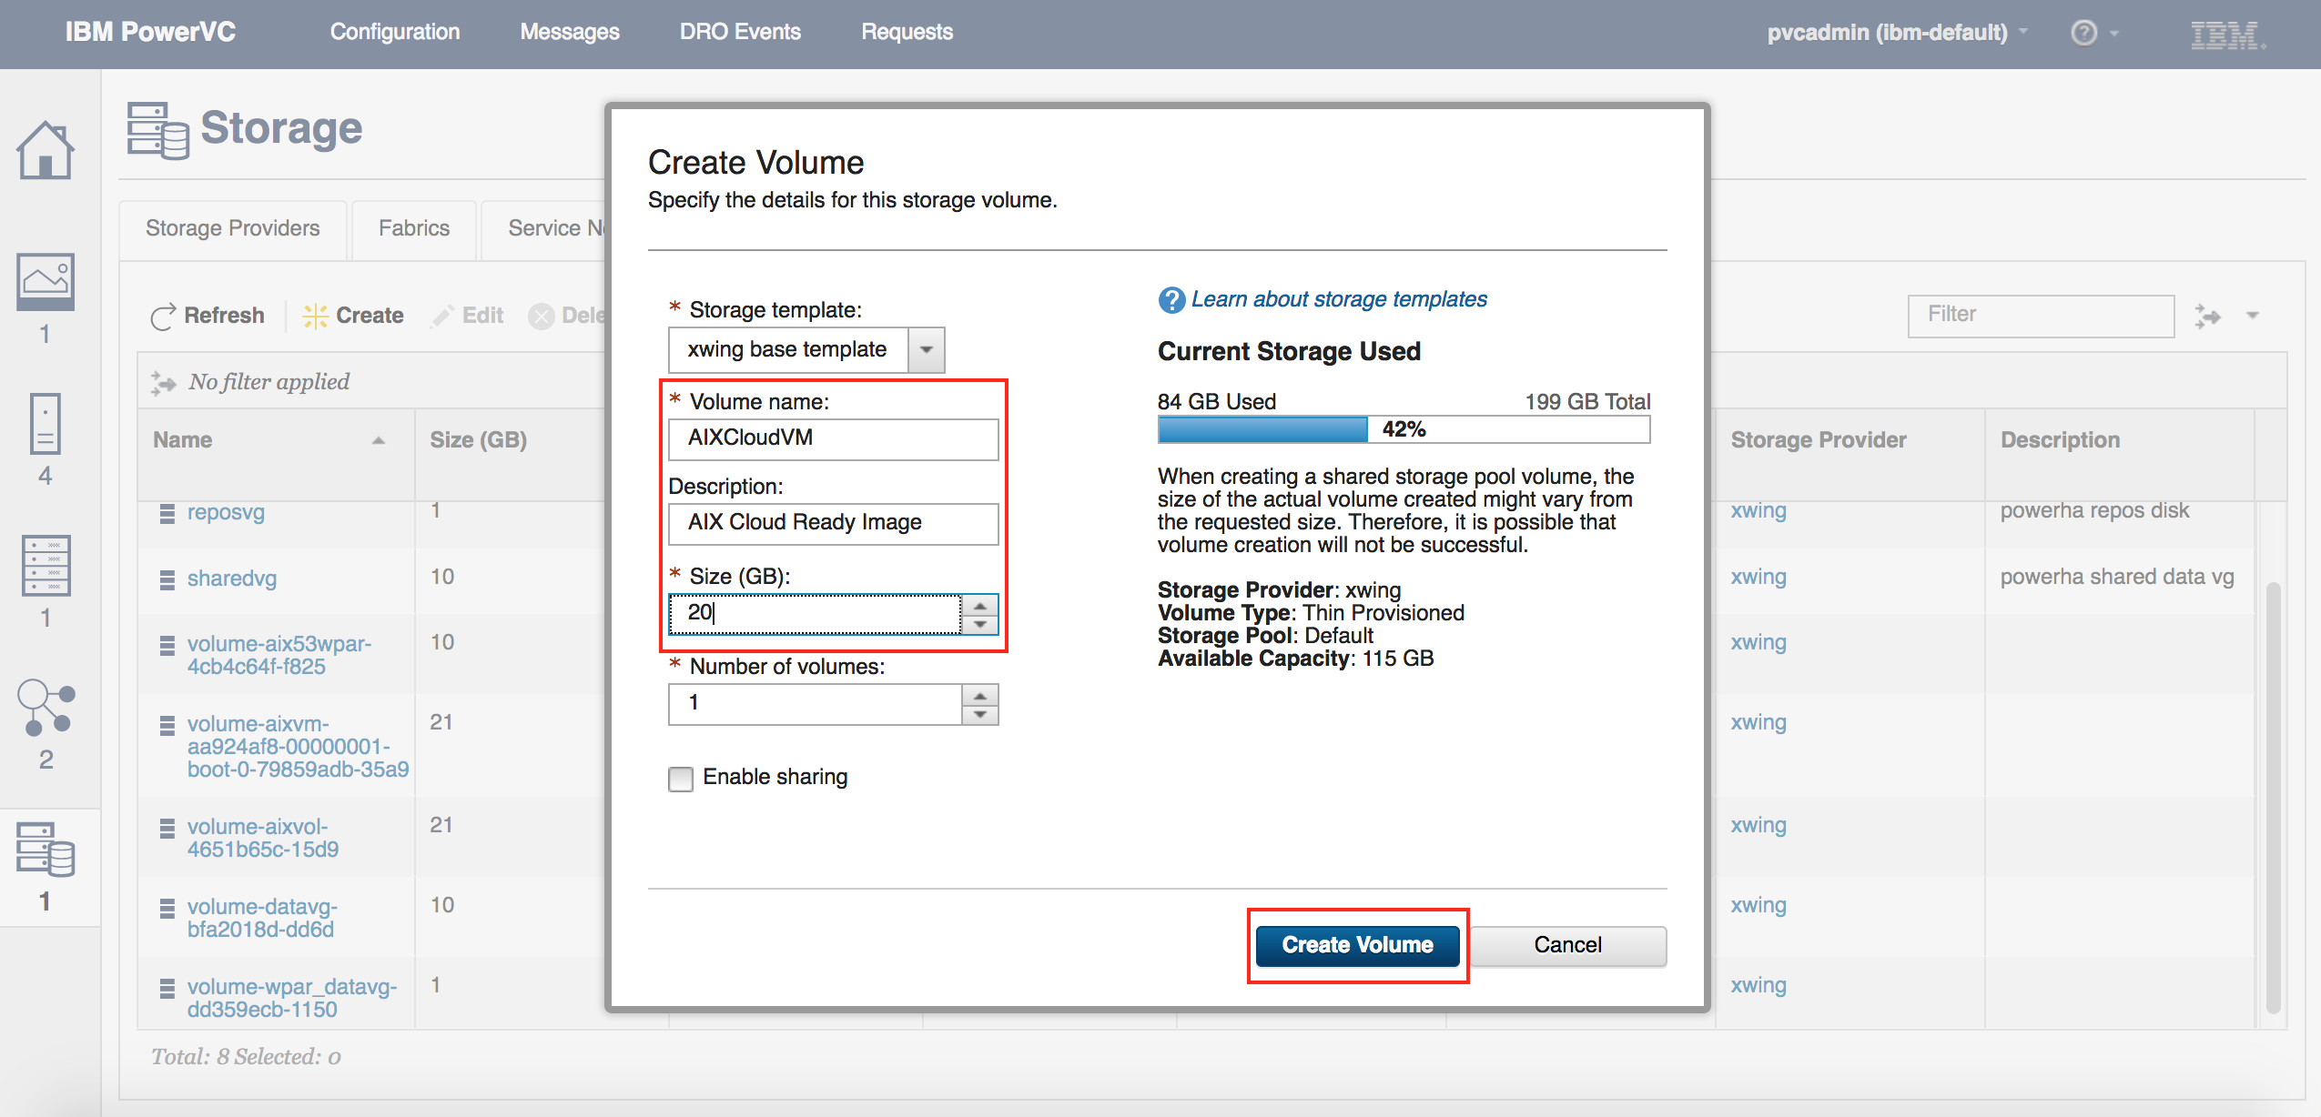2321x1117 pixels.
Task: Click into the Filter text box
Action: 2041,316
